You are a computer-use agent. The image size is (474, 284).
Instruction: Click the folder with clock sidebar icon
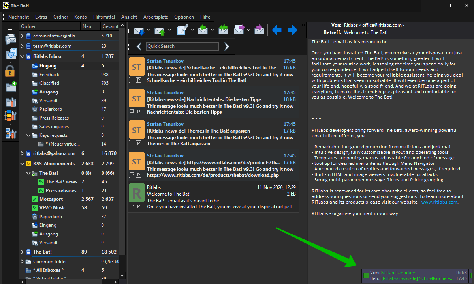point(10,54)
